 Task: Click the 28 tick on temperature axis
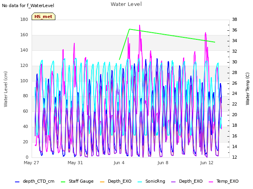(234, 72)
